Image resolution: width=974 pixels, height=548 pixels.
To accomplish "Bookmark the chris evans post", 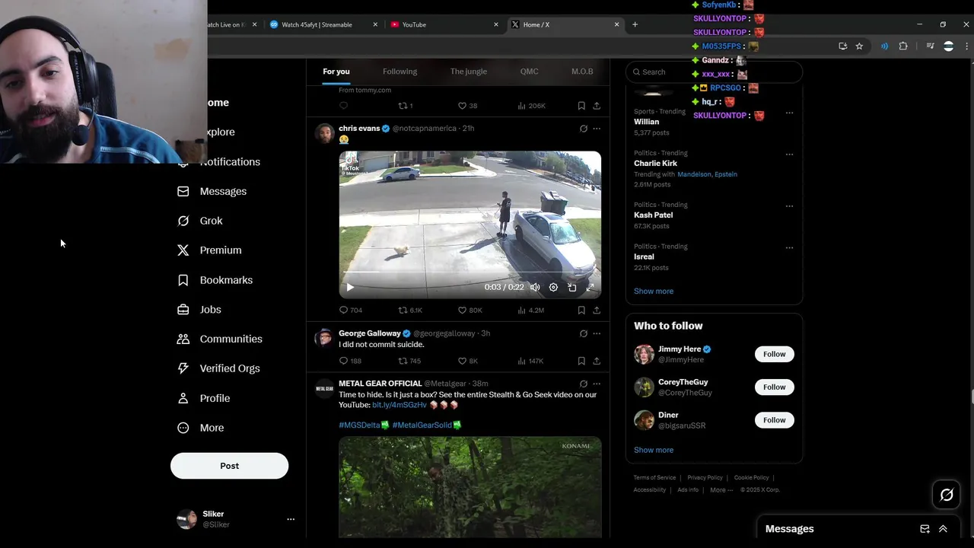I will coord(581,310).
